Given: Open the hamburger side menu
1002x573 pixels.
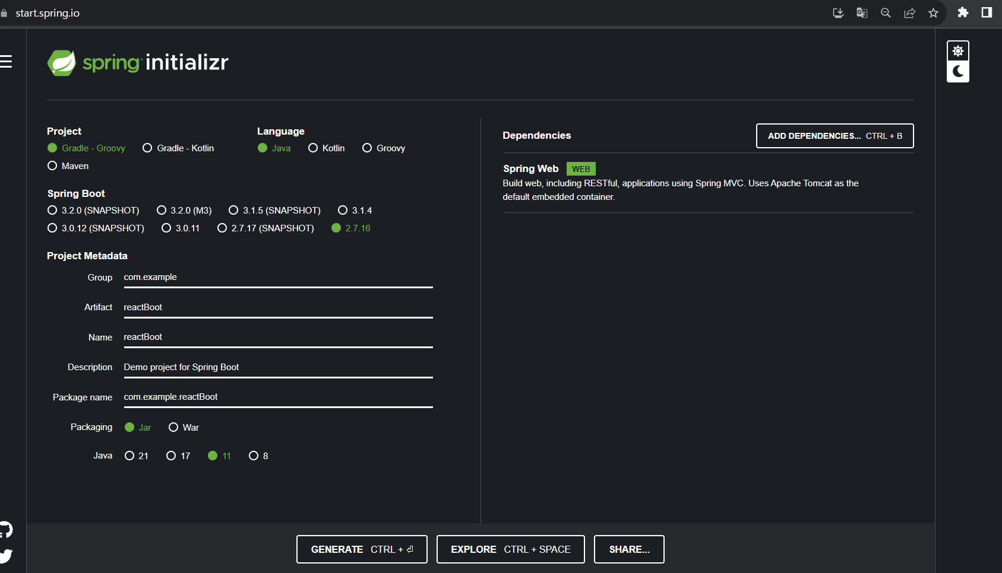Looking at the screenshot, I should coord(6,62).
